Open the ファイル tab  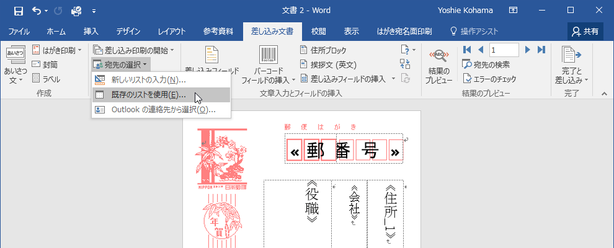click(x=19, y=32)
